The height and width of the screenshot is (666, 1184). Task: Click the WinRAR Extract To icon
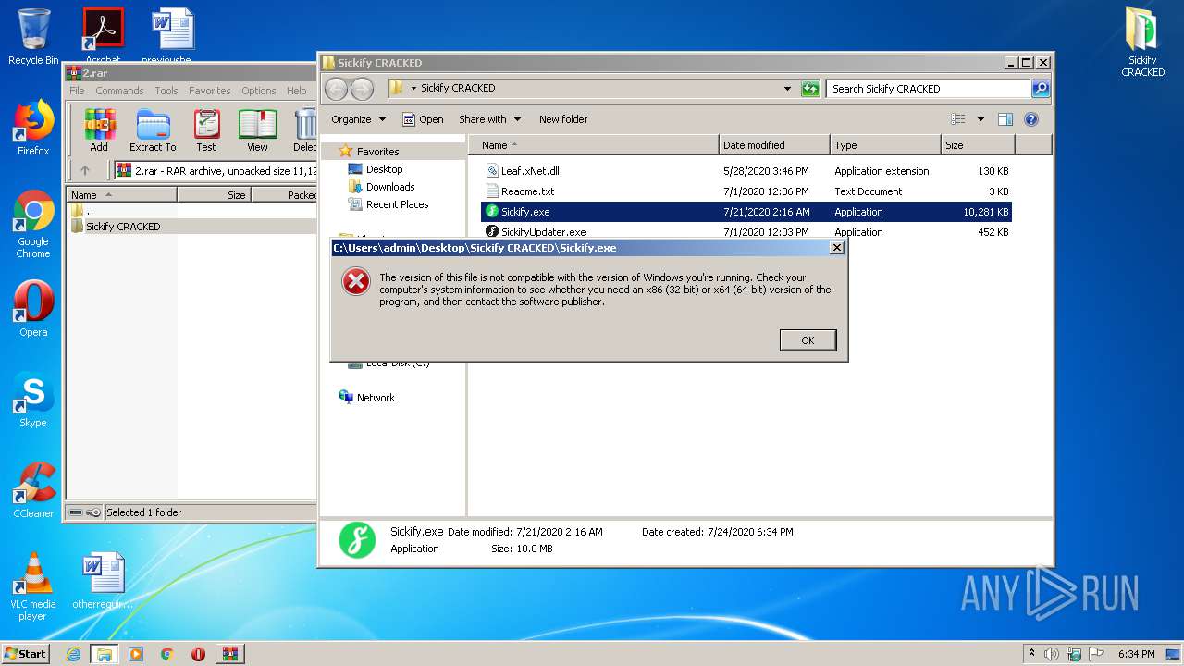click(x=153, y=129)
